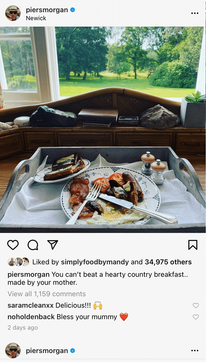Open the three-dot menu on the next post
This screenshot has height=362, width=206.
[x=195, y=350]
